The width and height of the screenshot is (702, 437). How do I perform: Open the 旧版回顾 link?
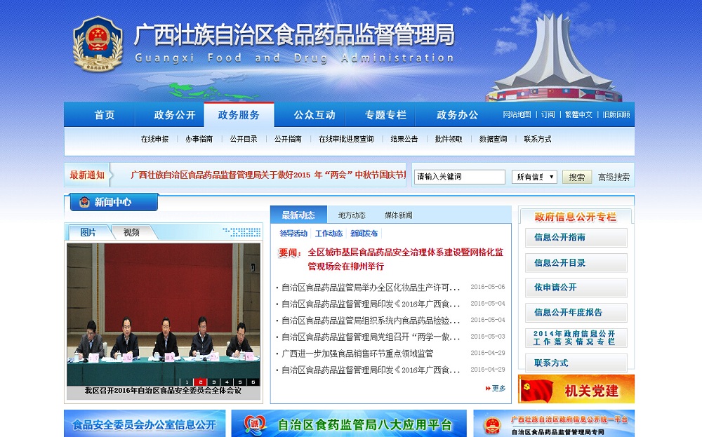tap(616, 114)
